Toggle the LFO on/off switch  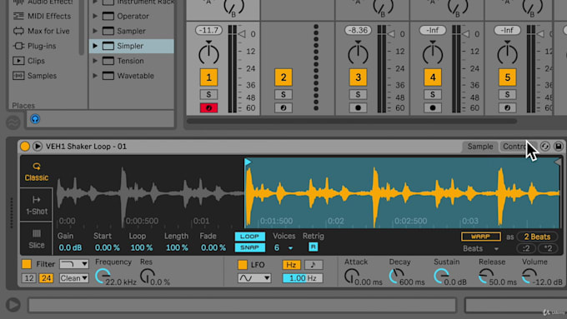(243, 265)
